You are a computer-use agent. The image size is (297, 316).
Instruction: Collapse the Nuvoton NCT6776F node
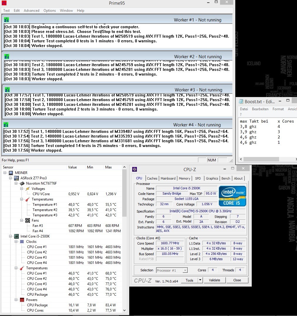(x=16, y=183)
